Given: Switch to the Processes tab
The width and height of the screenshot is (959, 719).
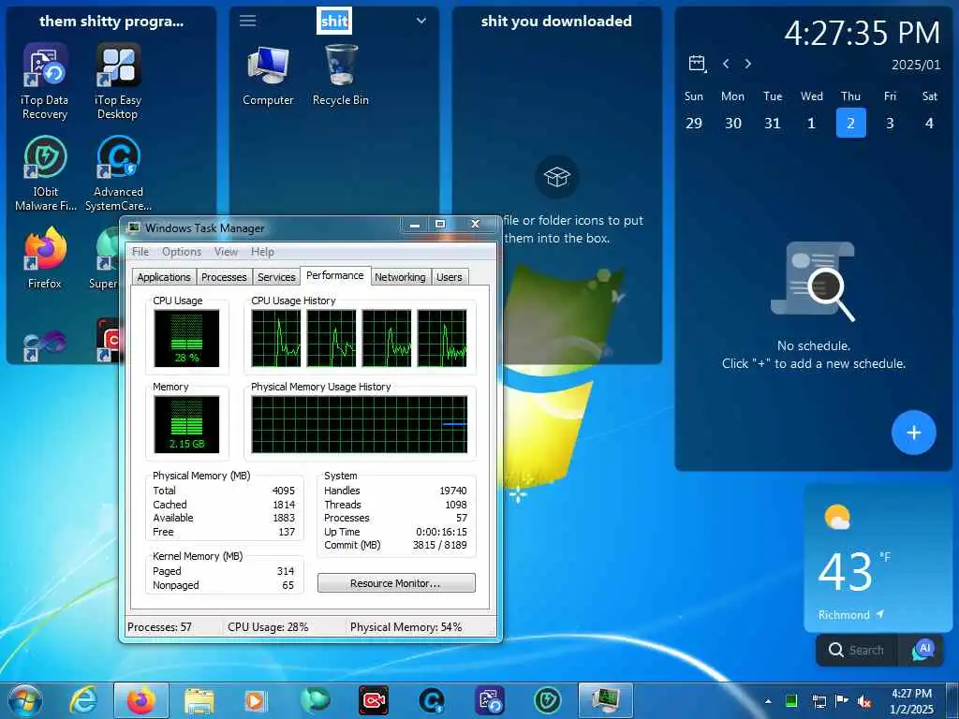Looking at the screenshot, I should click(224, 277).
